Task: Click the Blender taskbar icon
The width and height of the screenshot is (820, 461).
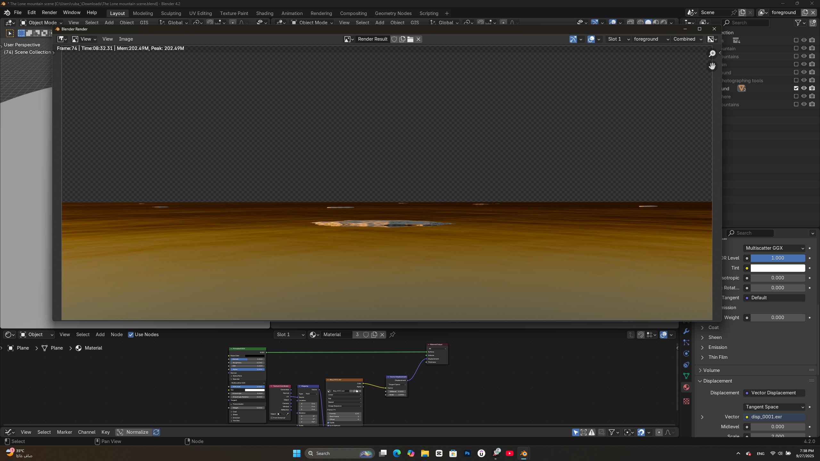Action: pos(524,453)
